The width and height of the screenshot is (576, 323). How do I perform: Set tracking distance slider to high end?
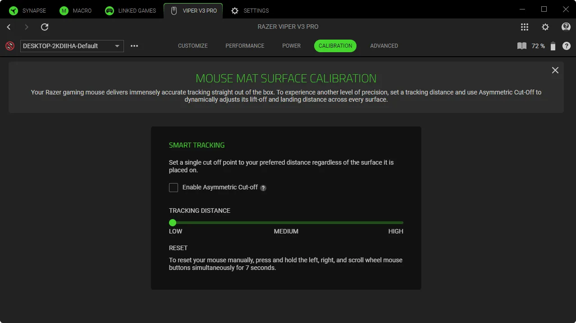[x=402, y=223]
